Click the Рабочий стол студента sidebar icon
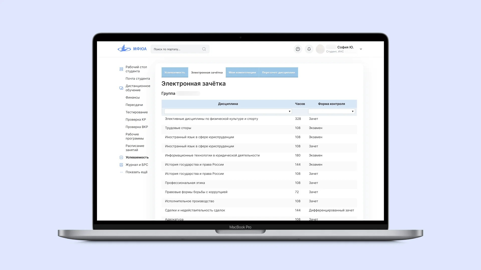 coord(121,69)
